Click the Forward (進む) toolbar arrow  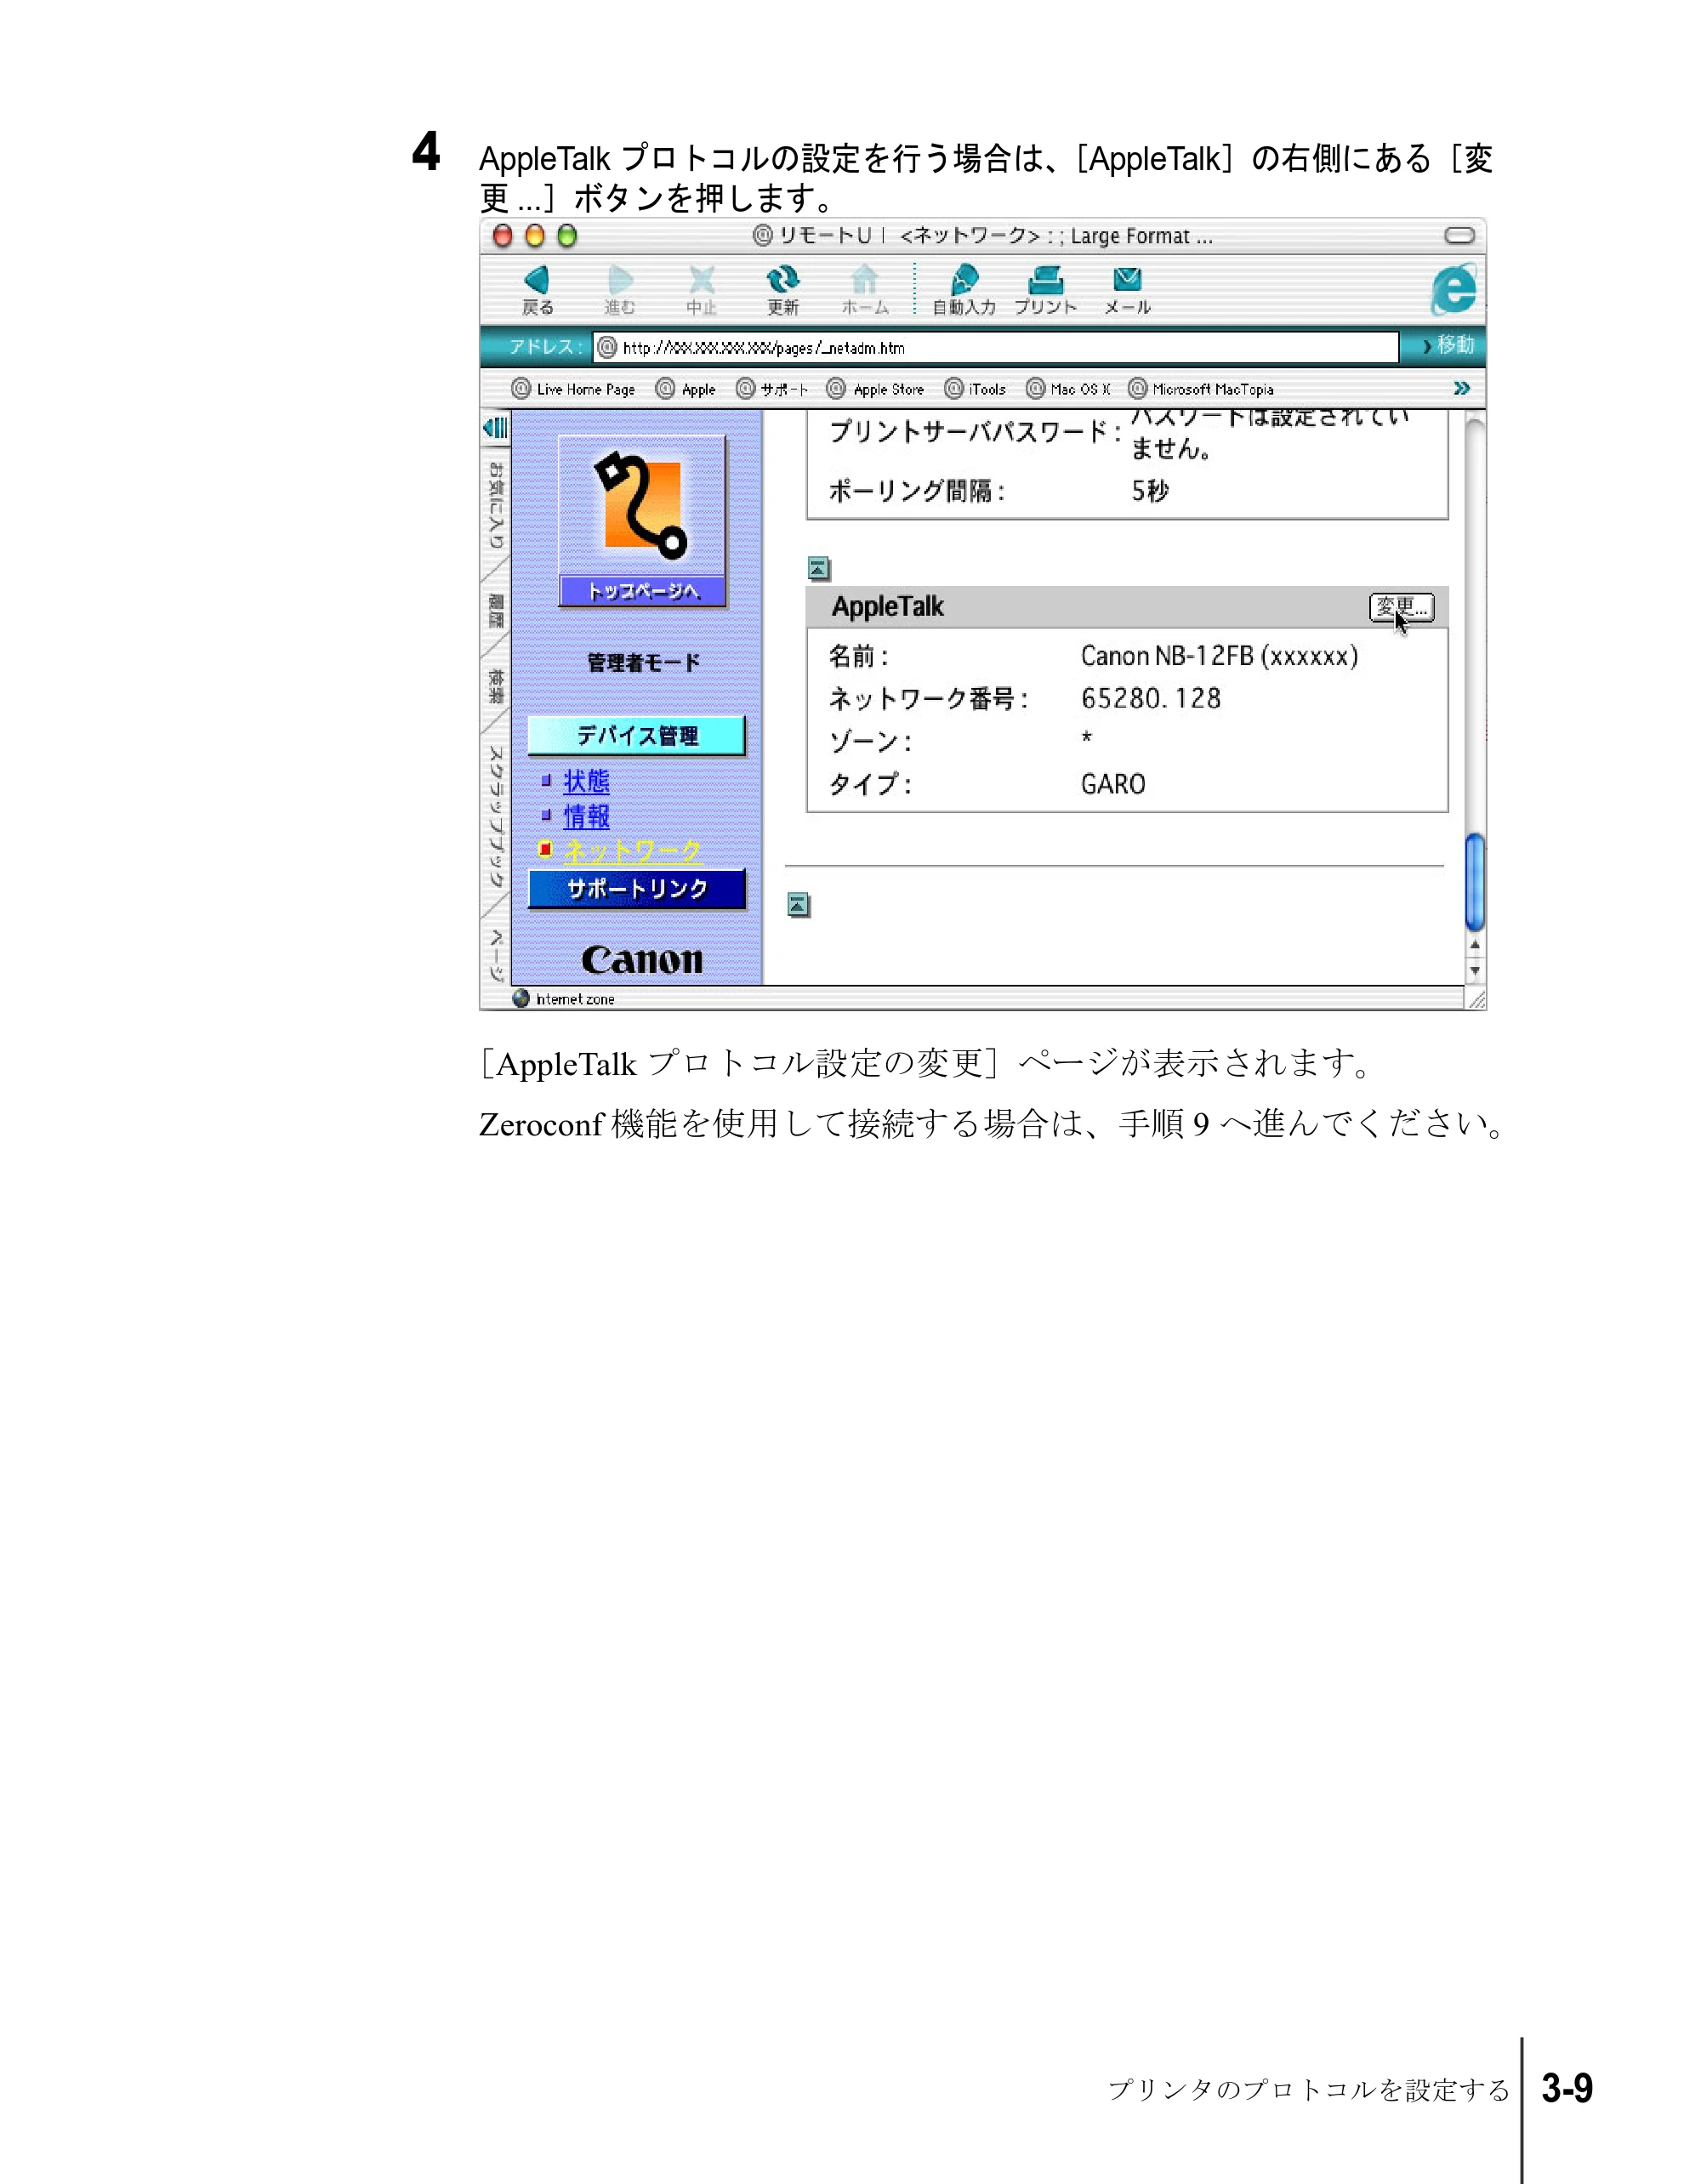point(620,280)
